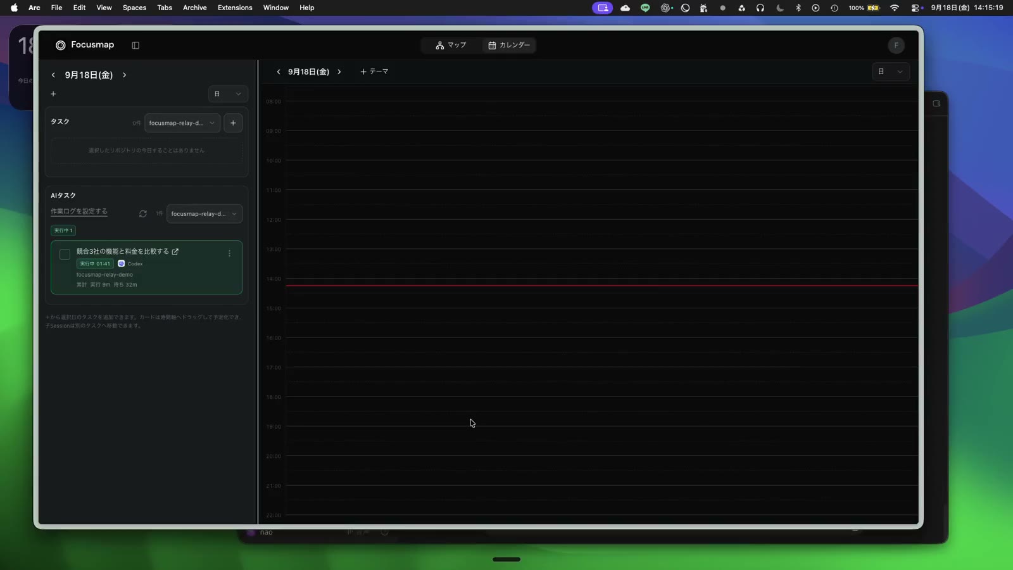This screenshot has width=1013, height=570.
Task: Open repository dropdown in AIタスク section
Action: [x=204, y=214]
